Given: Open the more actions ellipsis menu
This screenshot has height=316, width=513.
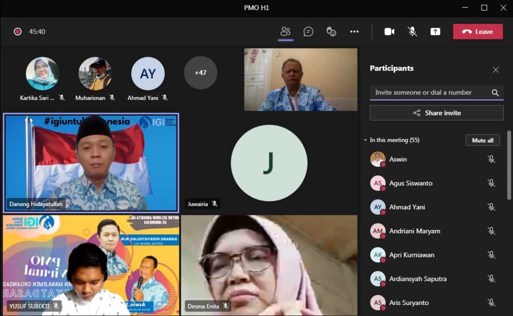Looking at the screenshot, I should 354,31.
